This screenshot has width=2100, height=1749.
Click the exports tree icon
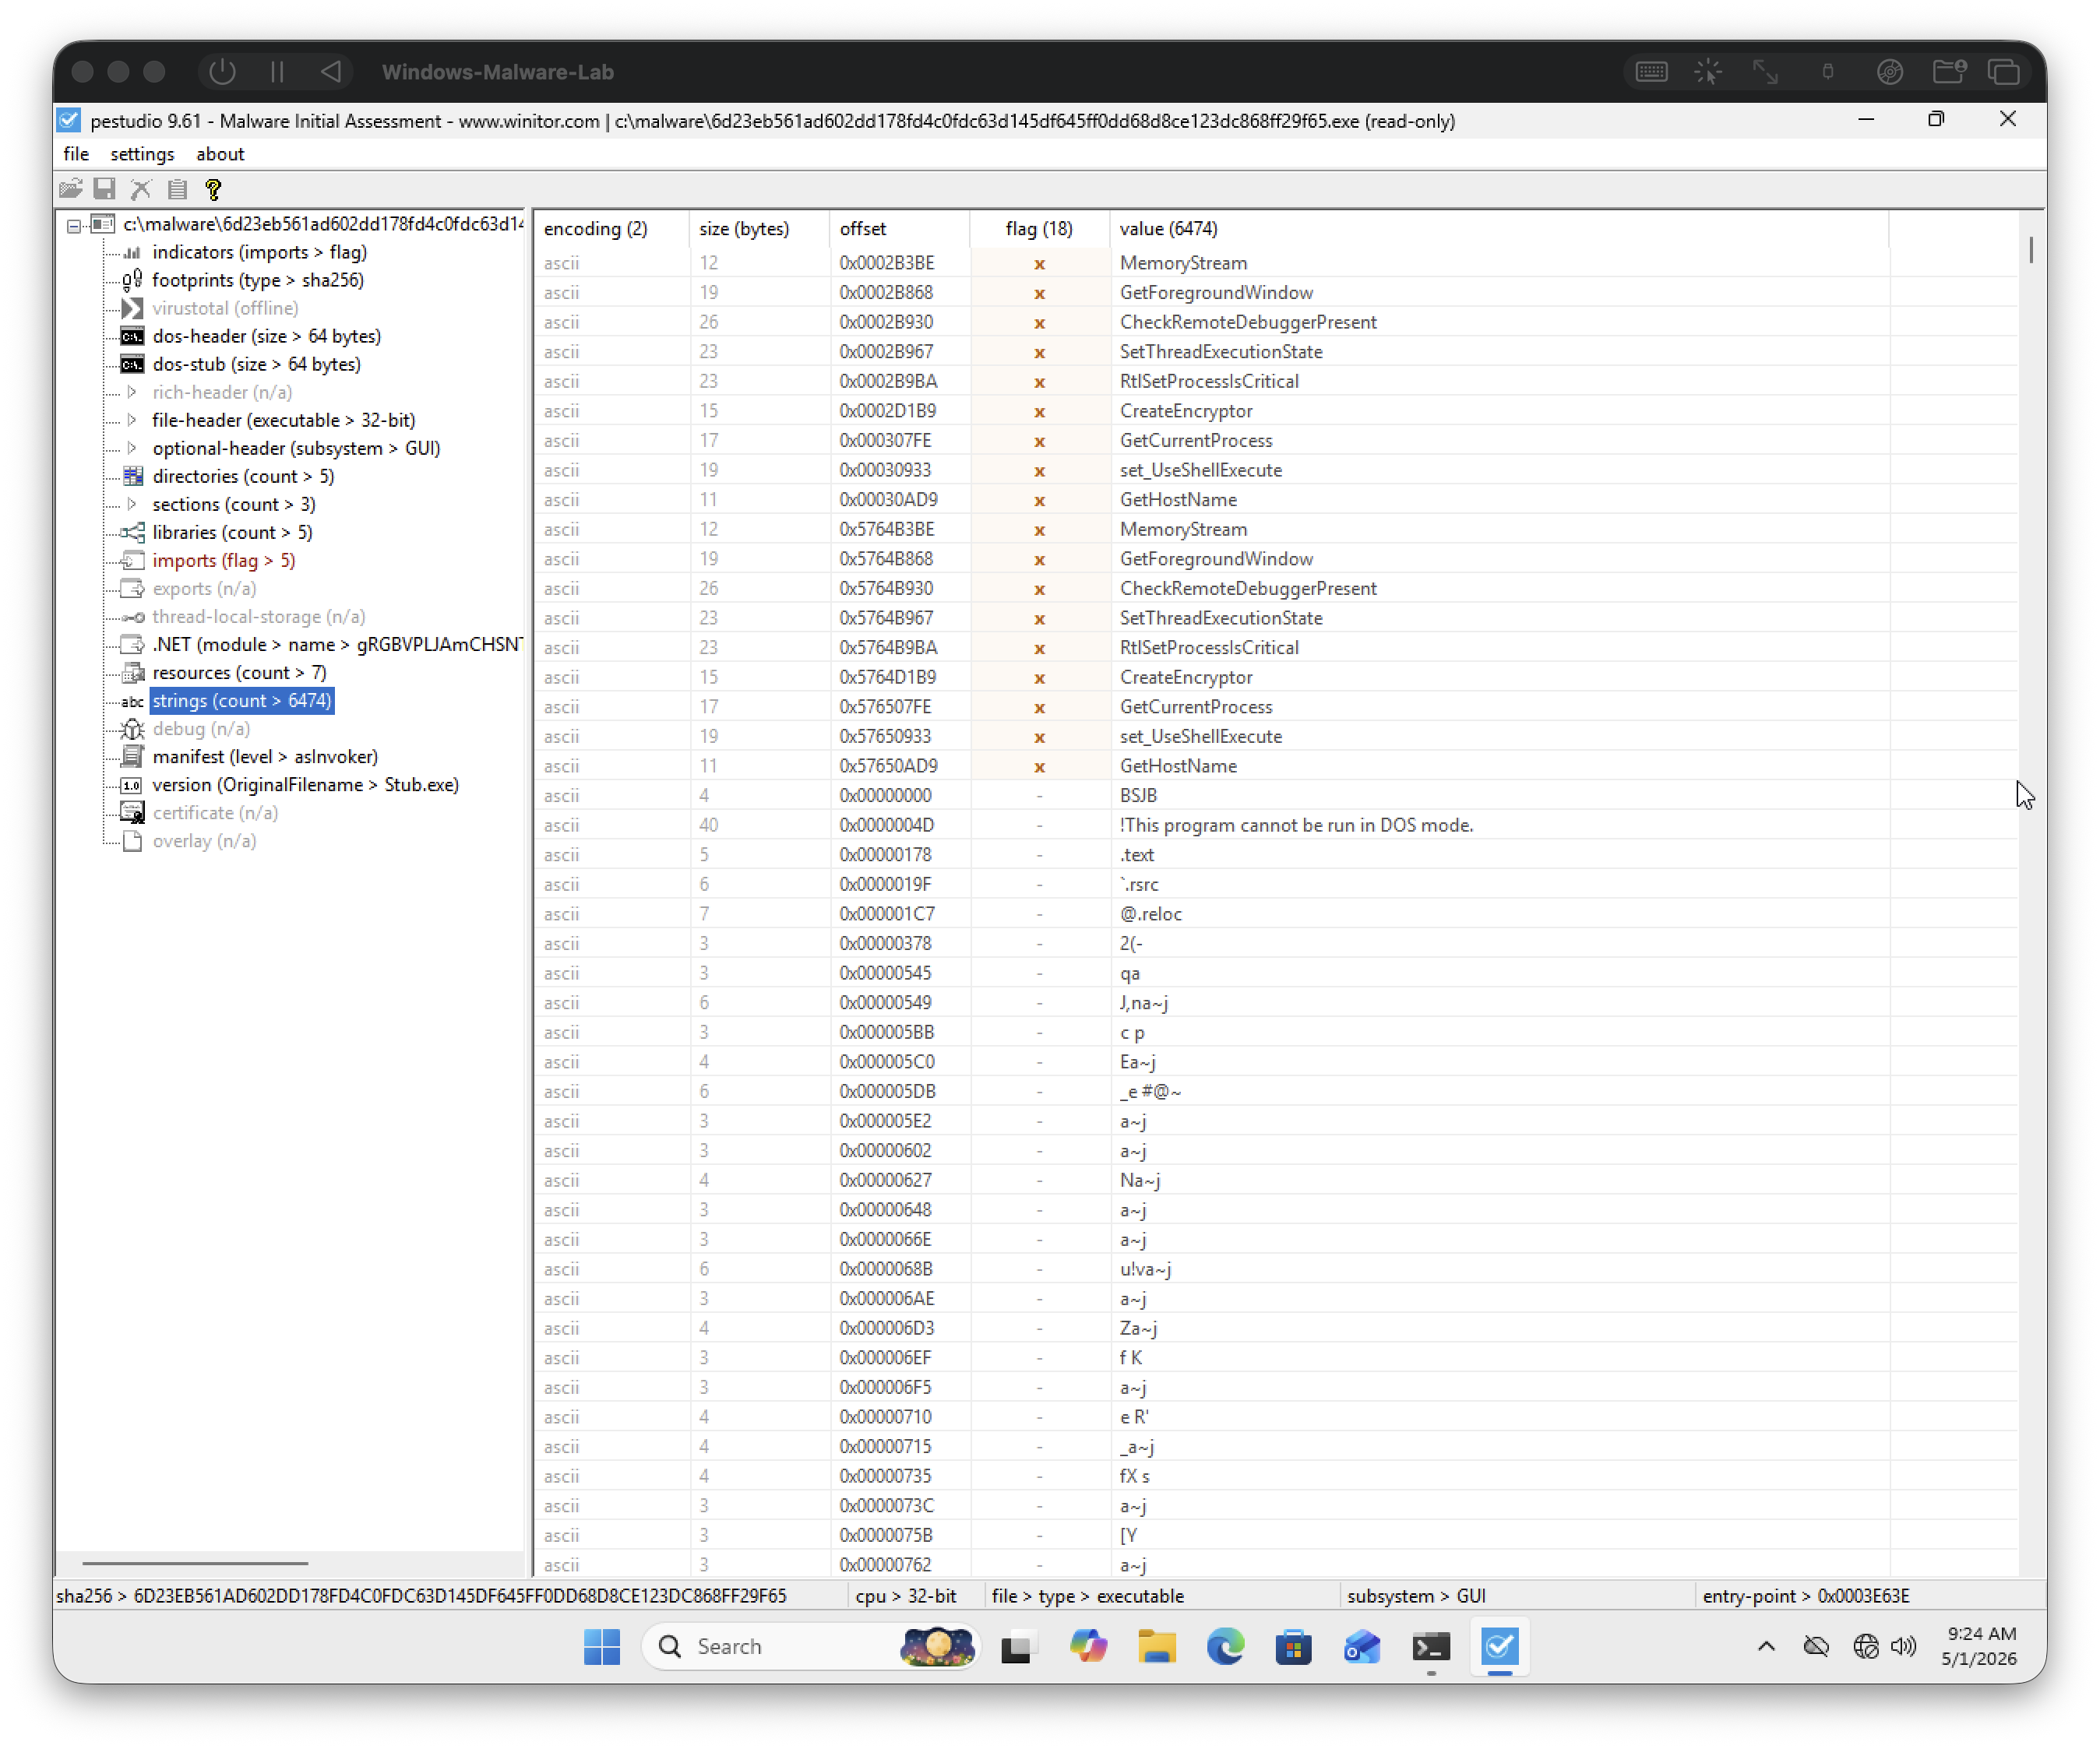tap(132, 588)
